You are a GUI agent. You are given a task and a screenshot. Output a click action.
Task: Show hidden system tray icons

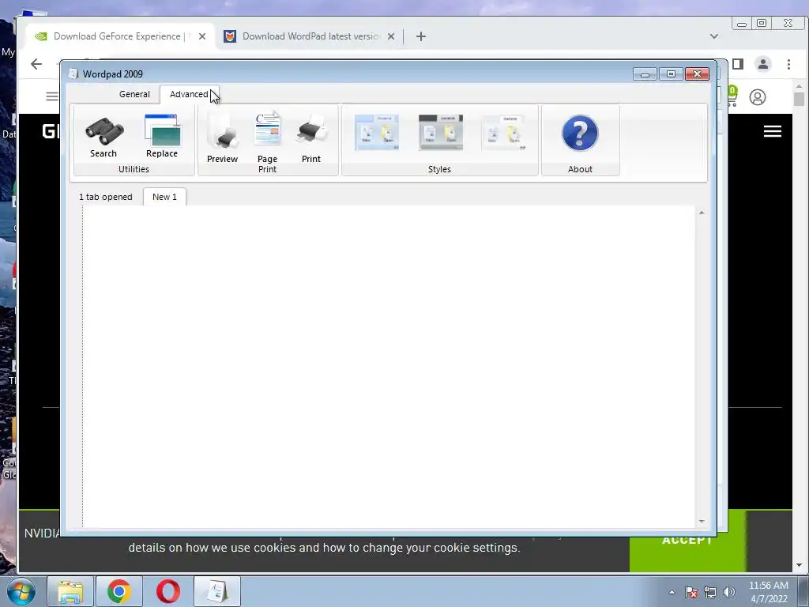672,592
